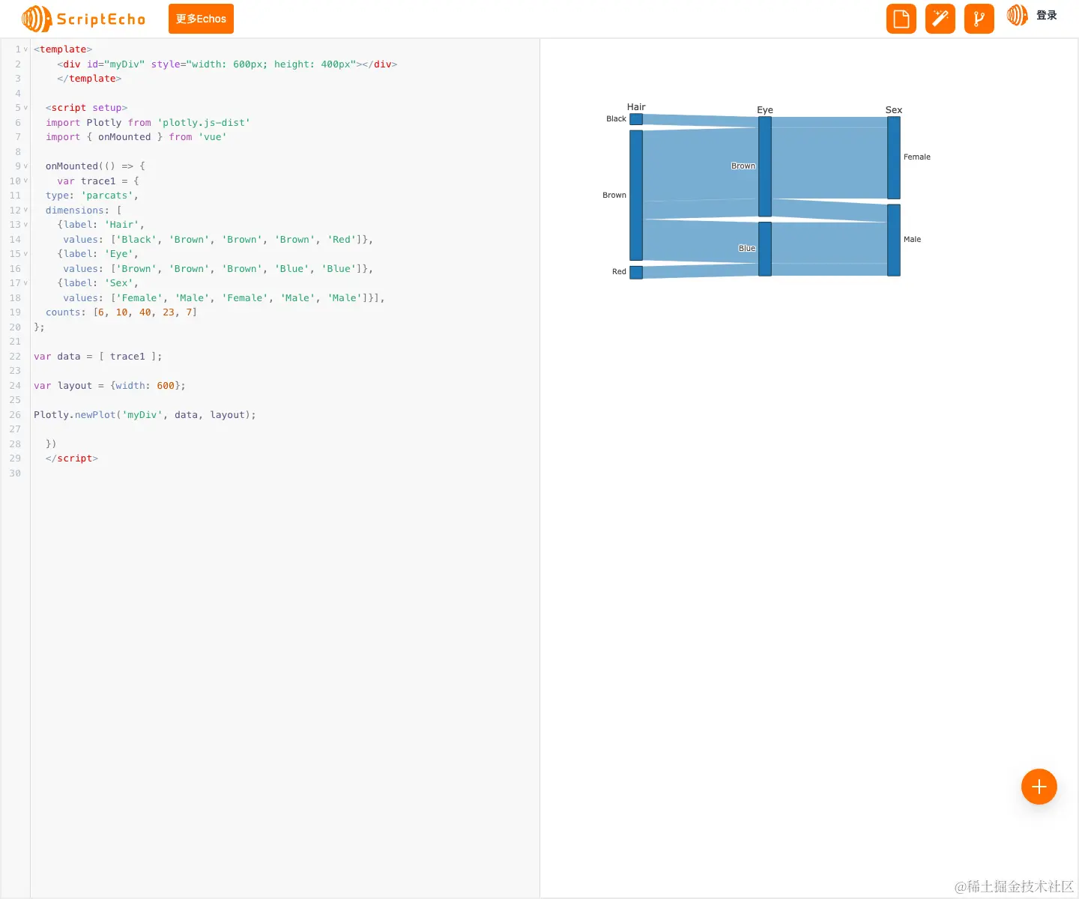The image size is (1079, 899).
Task: Click the Brown eye category bar
Action: point(765,166)
